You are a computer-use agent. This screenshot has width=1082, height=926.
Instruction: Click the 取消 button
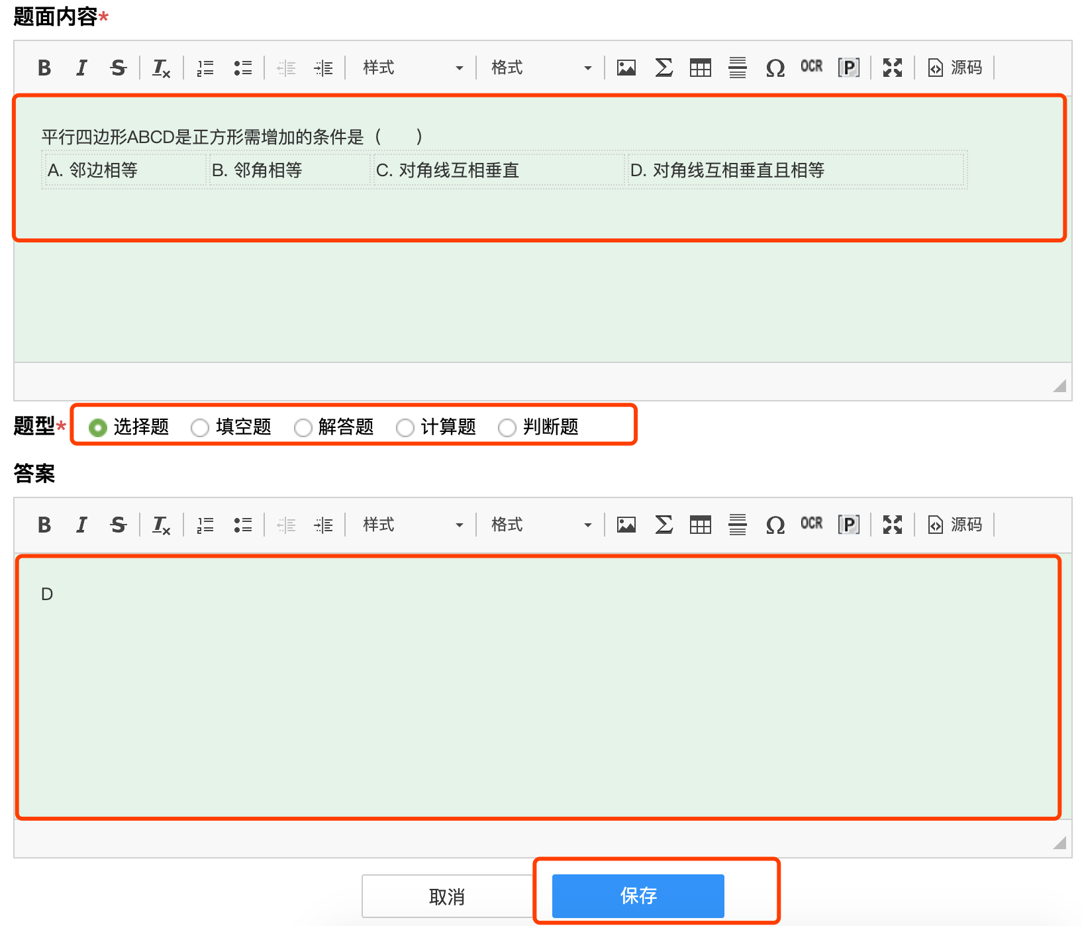pos(447,896)
